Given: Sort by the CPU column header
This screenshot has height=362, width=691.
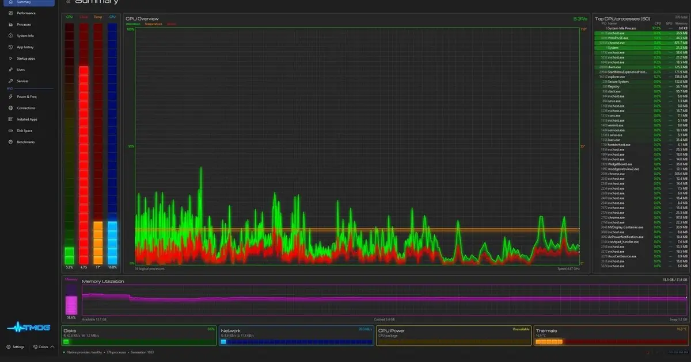Looking at the screenshot, I should coord(658,23).
